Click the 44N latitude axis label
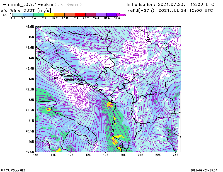Viewport: 223px width, 172px height. [x=31, y=58]
